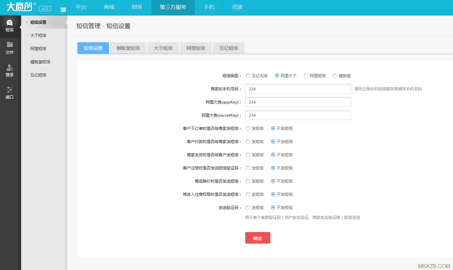Select 互亿无线 SMS type
Viewport: 453px width, 270px height.
(x=248, y=76)
